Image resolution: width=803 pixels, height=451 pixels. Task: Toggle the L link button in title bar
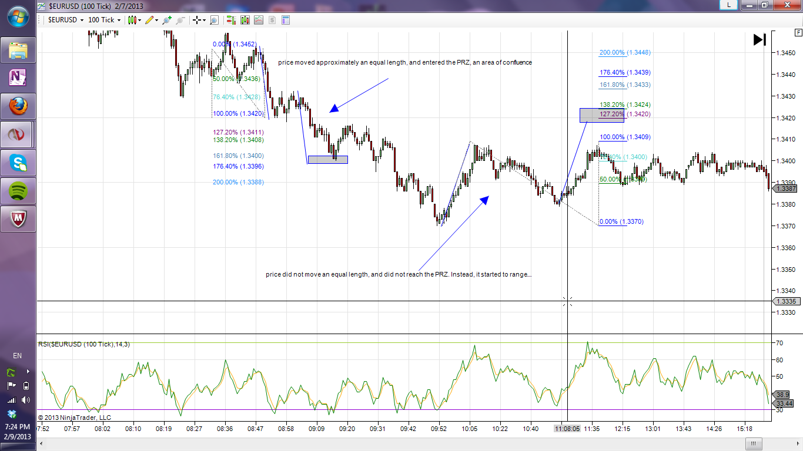coord(729,5)
